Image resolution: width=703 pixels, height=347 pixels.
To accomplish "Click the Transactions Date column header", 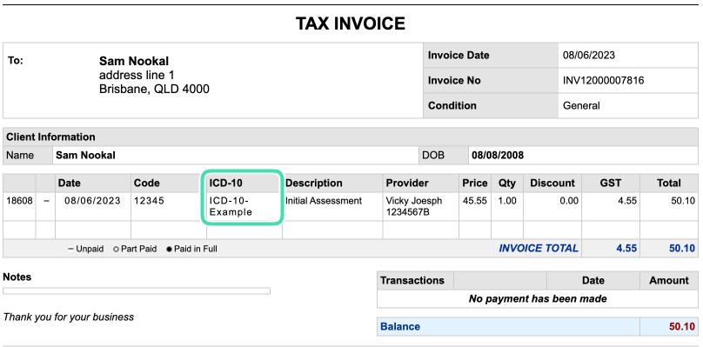I will click(x=593, y=281).
